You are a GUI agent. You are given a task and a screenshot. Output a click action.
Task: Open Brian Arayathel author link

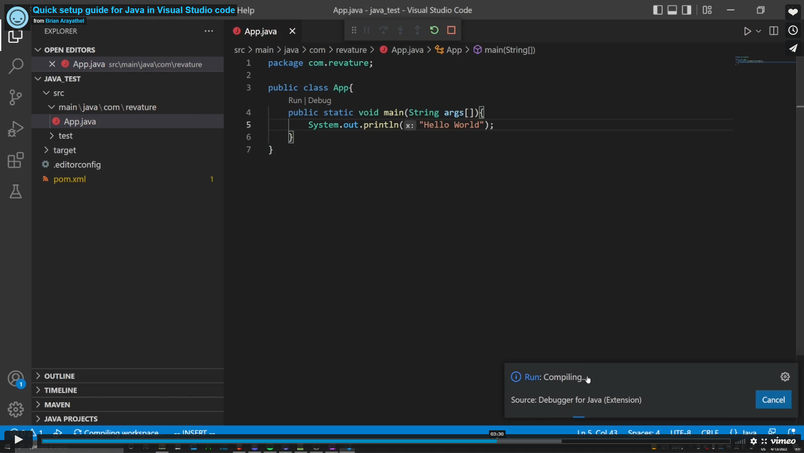point(65,21)
